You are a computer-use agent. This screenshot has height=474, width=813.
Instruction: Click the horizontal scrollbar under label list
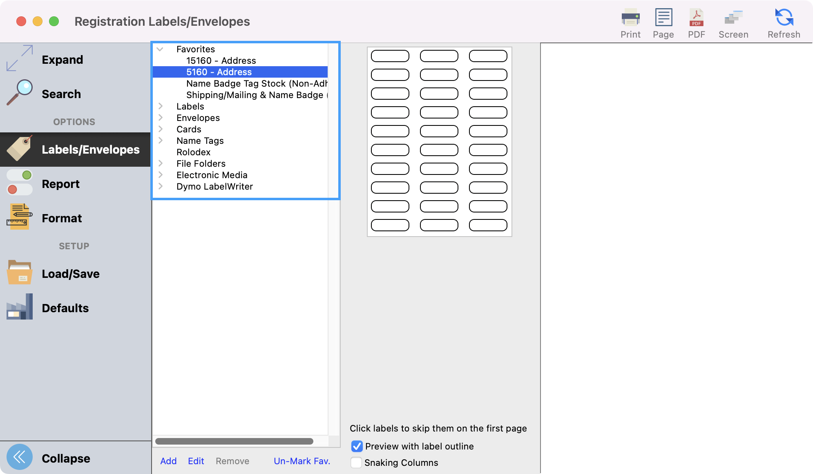[x=234, y=441]
